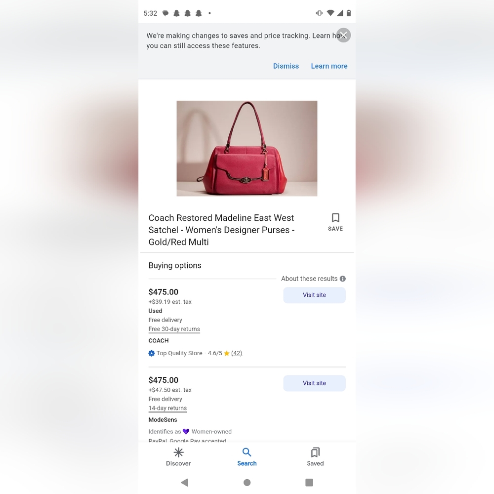
Task: Tap the red Coach satchel product image
Action: click(247, 148)
